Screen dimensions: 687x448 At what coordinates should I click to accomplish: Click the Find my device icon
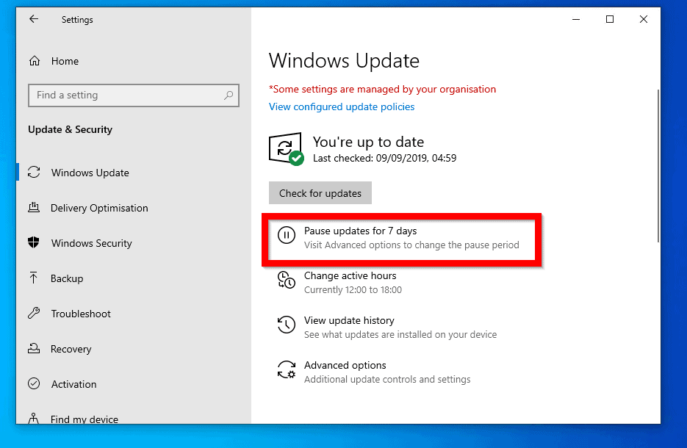(34, 418)
